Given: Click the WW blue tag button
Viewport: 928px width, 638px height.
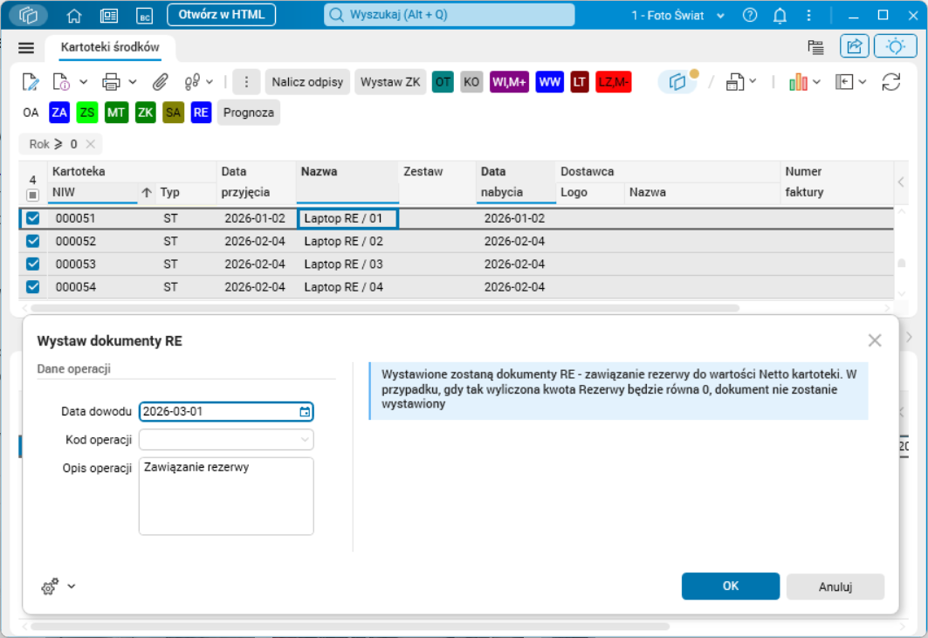Looking at the screenshot, I should (x=550, y=82).
